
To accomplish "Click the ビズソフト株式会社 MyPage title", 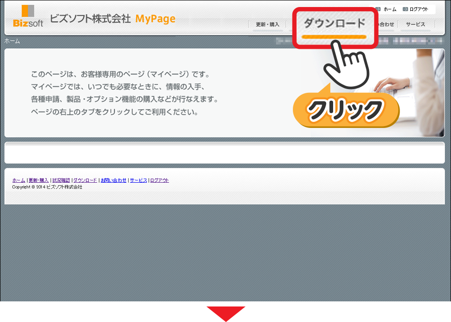I will click(x=112, y=19).
